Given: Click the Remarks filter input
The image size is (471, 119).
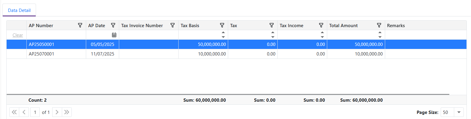Looking at the screenshot, I should coord(426,35).
